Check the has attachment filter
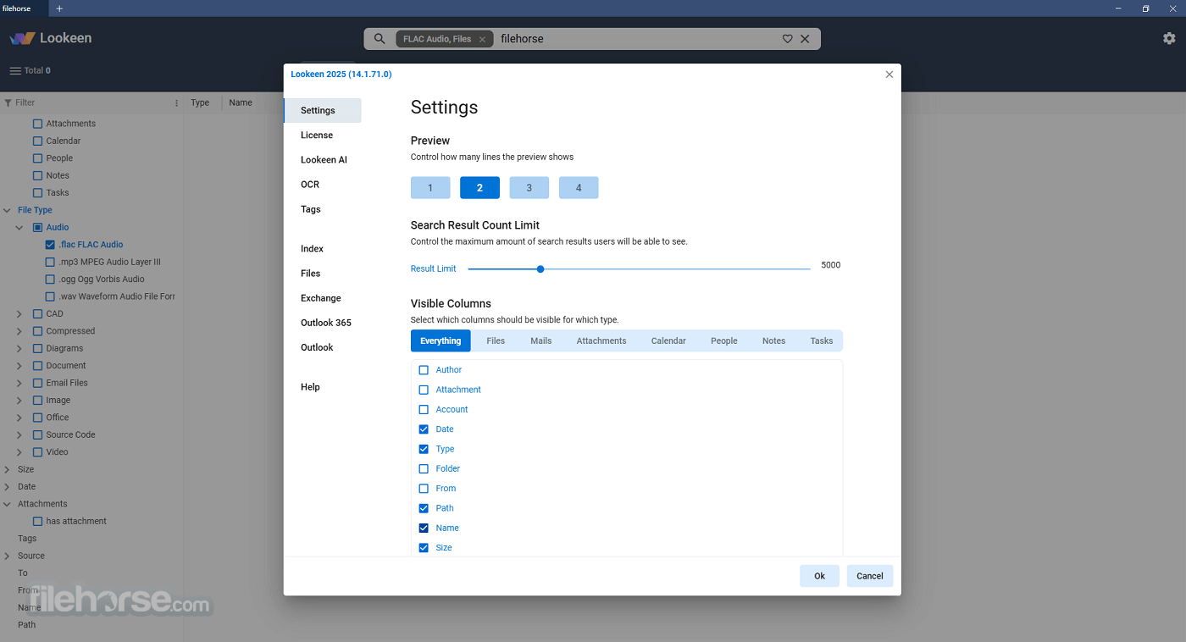 click(x=37, y=522)
